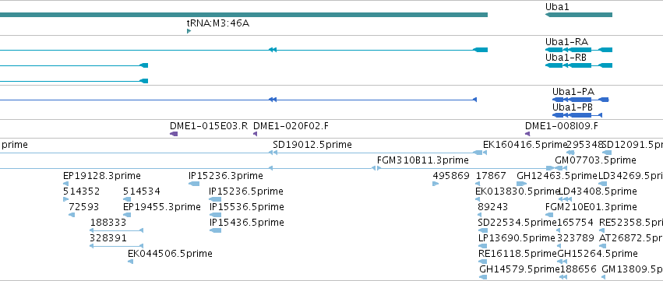Select the DME1-020F02.F purple marker

pos(255,134)
